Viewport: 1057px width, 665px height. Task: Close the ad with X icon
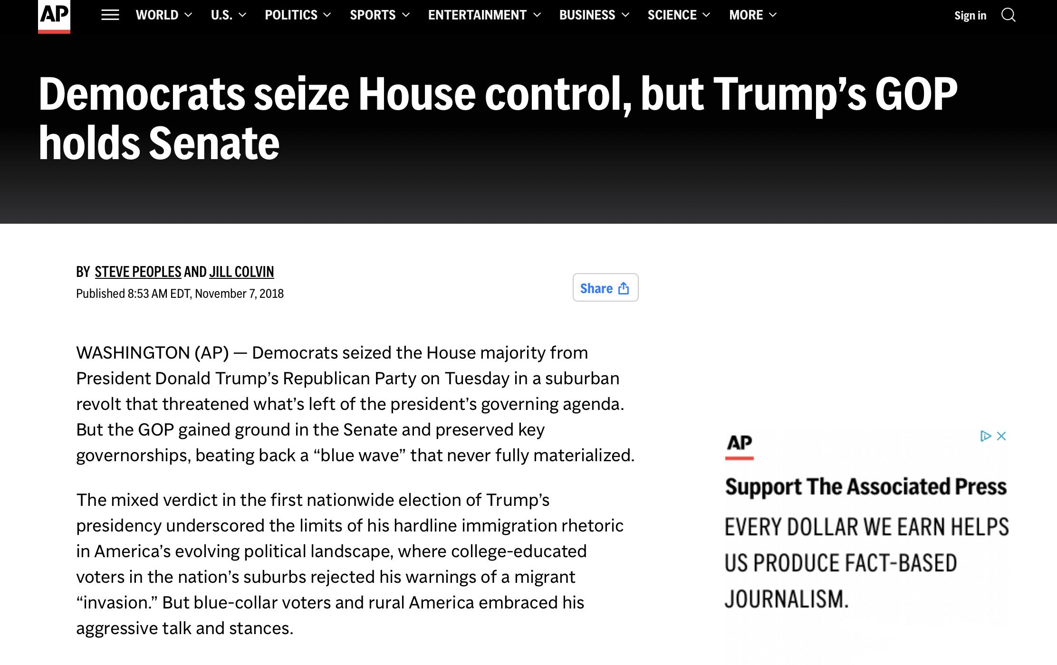point(1001,436)
